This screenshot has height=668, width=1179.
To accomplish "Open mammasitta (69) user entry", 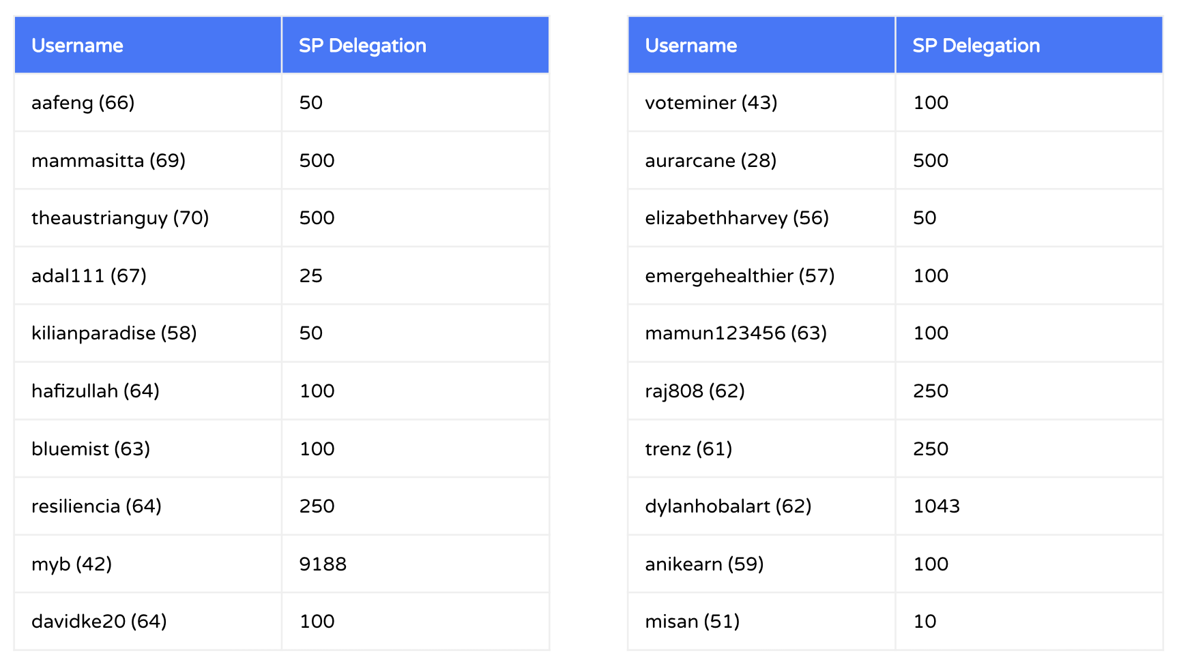I will coord(108,161).
